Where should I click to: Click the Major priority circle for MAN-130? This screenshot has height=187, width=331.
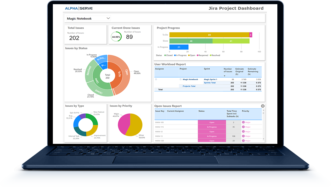pos(243,141)
